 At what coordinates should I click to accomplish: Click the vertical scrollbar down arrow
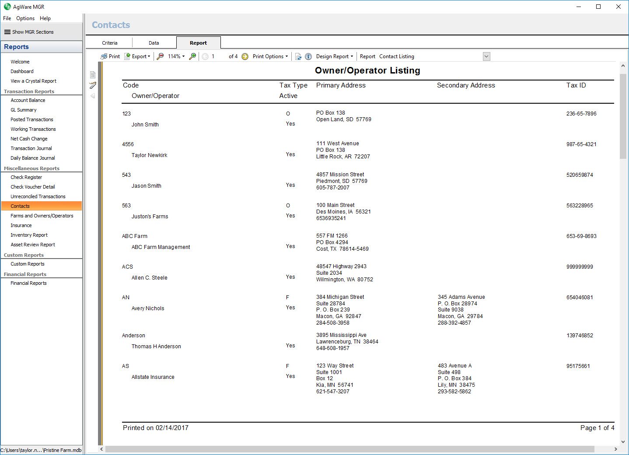click(x=623, y=442)
